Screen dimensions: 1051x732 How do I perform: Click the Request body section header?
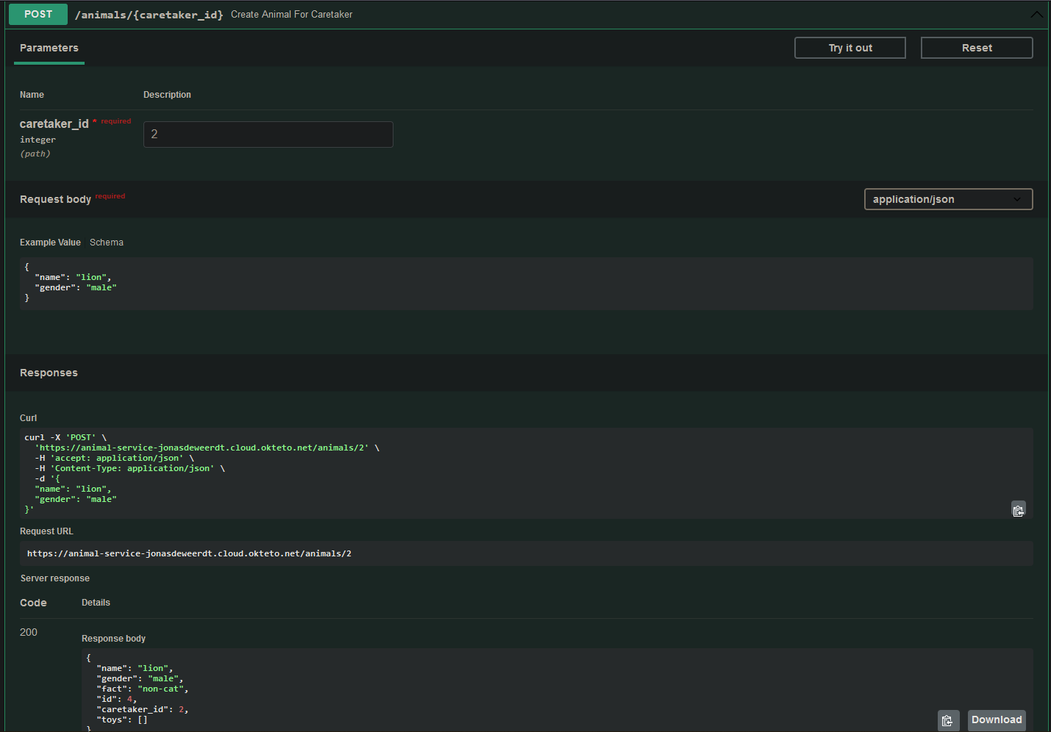click(55, 198)
